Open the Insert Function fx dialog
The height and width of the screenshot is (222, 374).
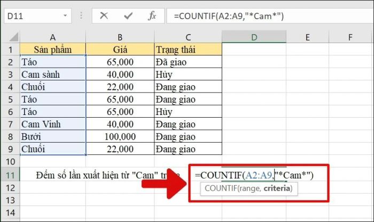point(152,16)
